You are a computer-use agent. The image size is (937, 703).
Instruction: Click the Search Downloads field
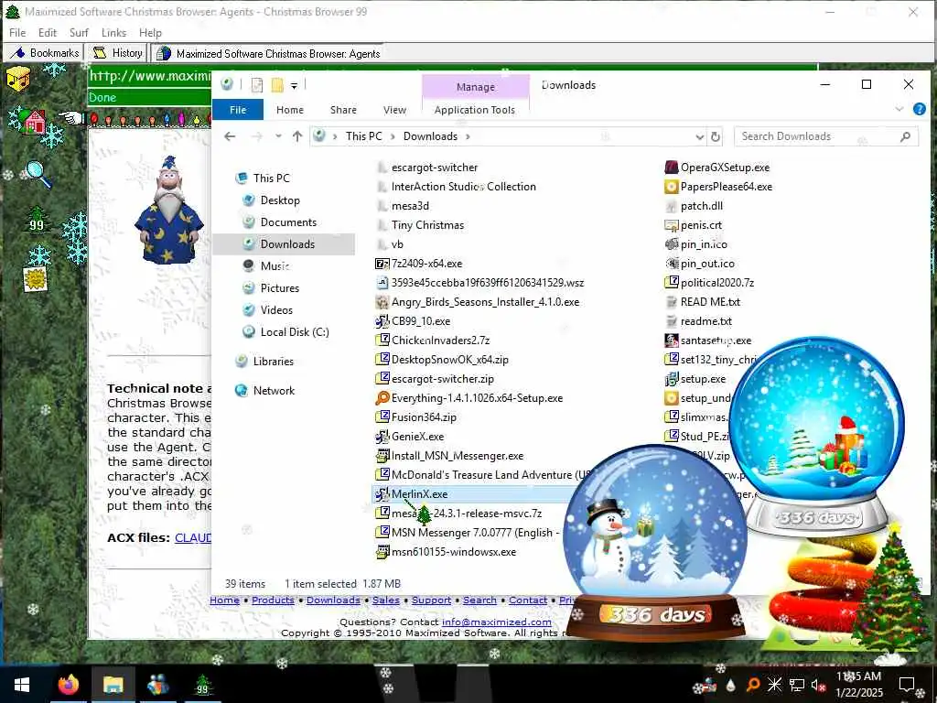pyautogui.click(x=826, y=136)
